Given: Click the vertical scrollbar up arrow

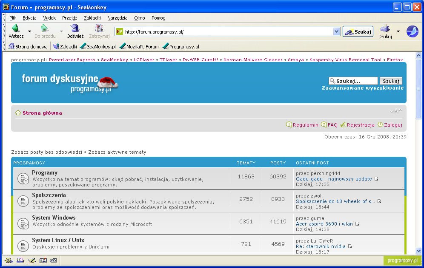Looking at the screenshot, I should point(418,55).
